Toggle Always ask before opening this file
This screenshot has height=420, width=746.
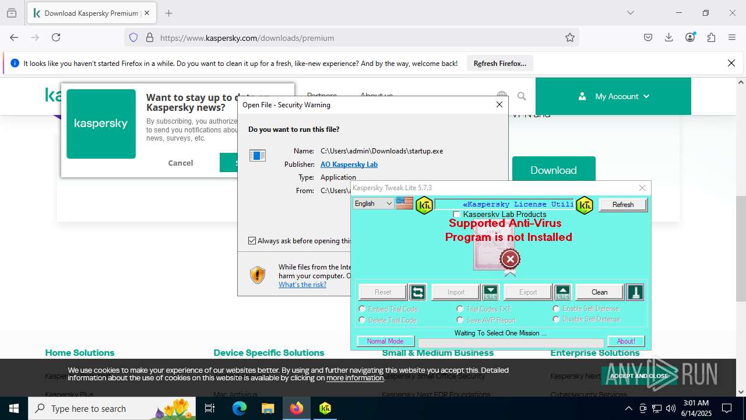click(252, 240)
